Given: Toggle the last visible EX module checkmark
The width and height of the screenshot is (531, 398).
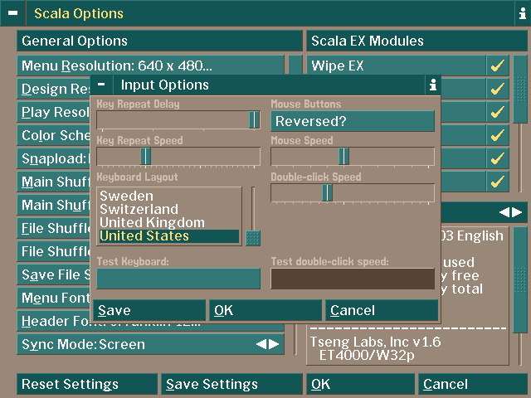Looking at the screenshot, I should 497,182.
